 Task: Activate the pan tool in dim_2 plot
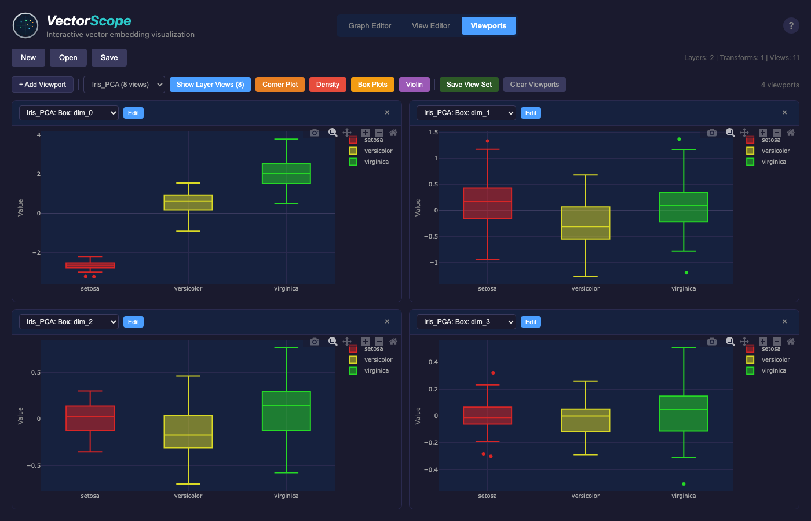(x=347, y=342)
